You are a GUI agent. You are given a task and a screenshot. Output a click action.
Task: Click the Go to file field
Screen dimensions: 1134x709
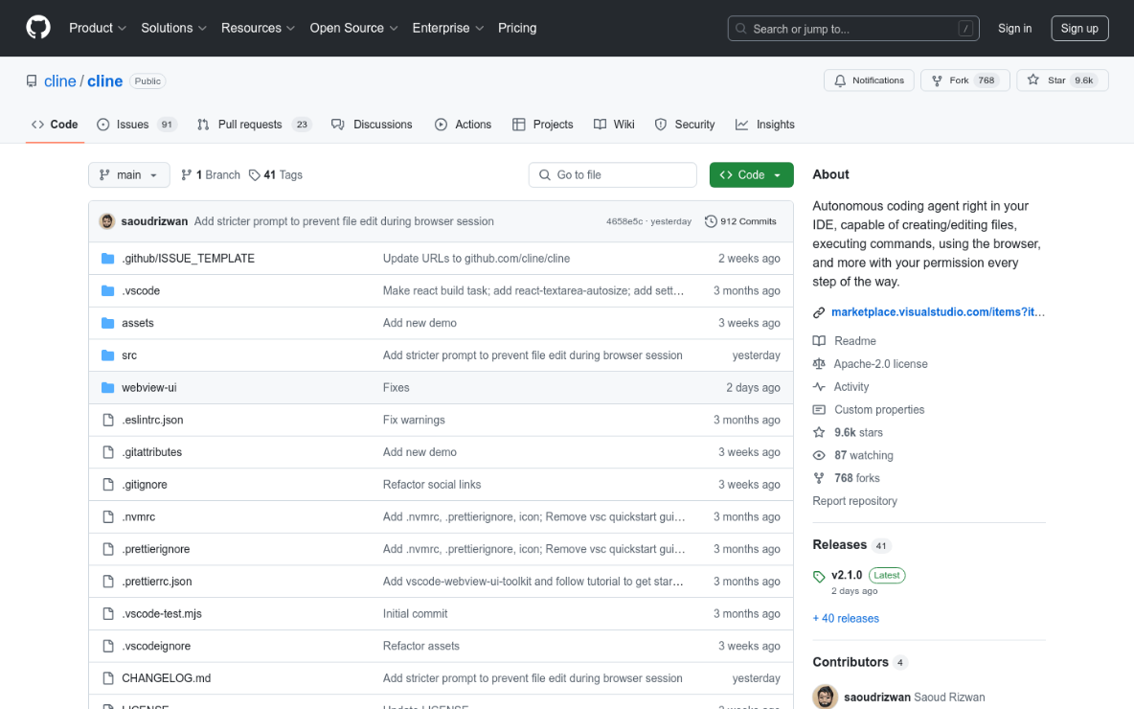[613, 175]
